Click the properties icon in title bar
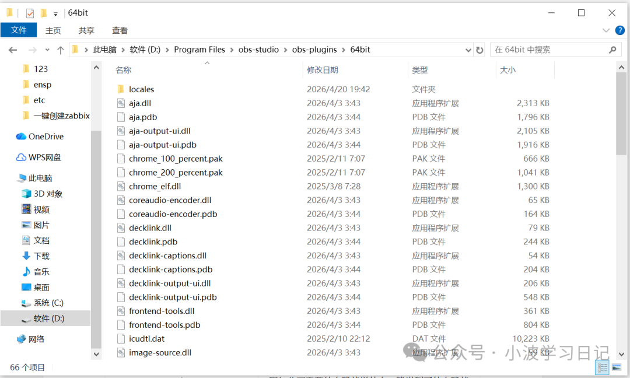 point(30,13)
